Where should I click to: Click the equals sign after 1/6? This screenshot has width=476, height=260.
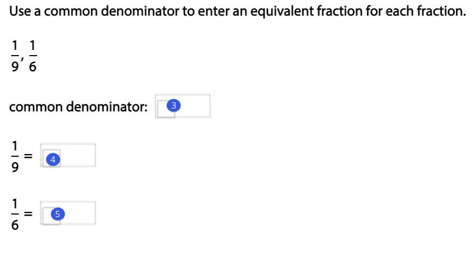click(x=28, y=213)
